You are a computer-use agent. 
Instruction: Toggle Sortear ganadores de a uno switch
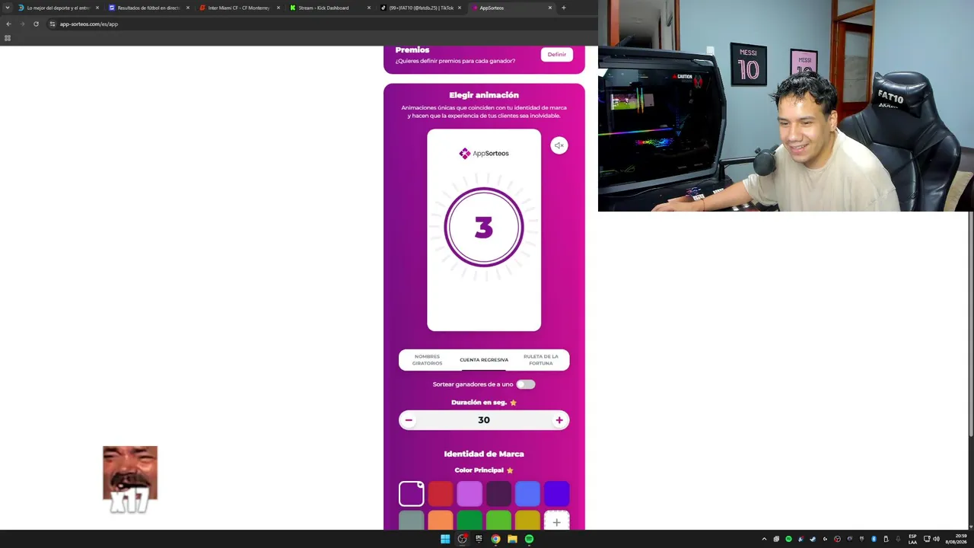click(526, 384)
